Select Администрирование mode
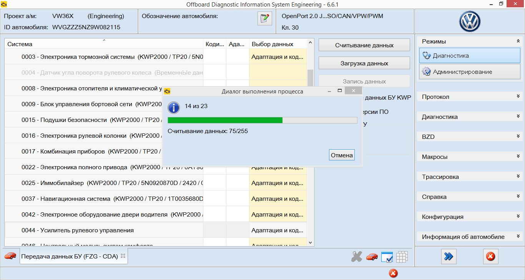 pos(470,72)
